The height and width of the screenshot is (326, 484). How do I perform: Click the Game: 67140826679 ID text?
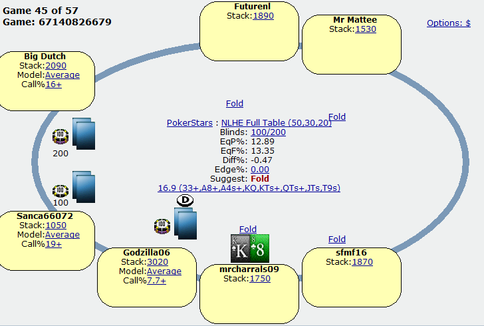click(57, 22)
